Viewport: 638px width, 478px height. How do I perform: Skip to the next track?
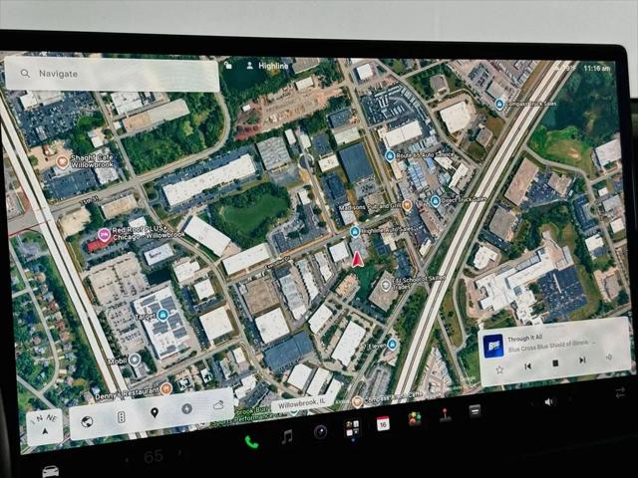click(x=582, y=360)
